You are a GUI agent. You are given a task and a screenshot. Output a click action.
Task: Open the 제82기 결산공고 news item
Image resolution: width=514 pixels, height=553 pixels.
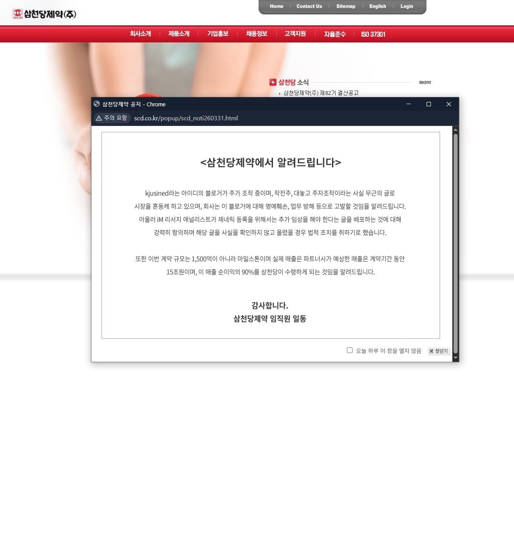321,93
